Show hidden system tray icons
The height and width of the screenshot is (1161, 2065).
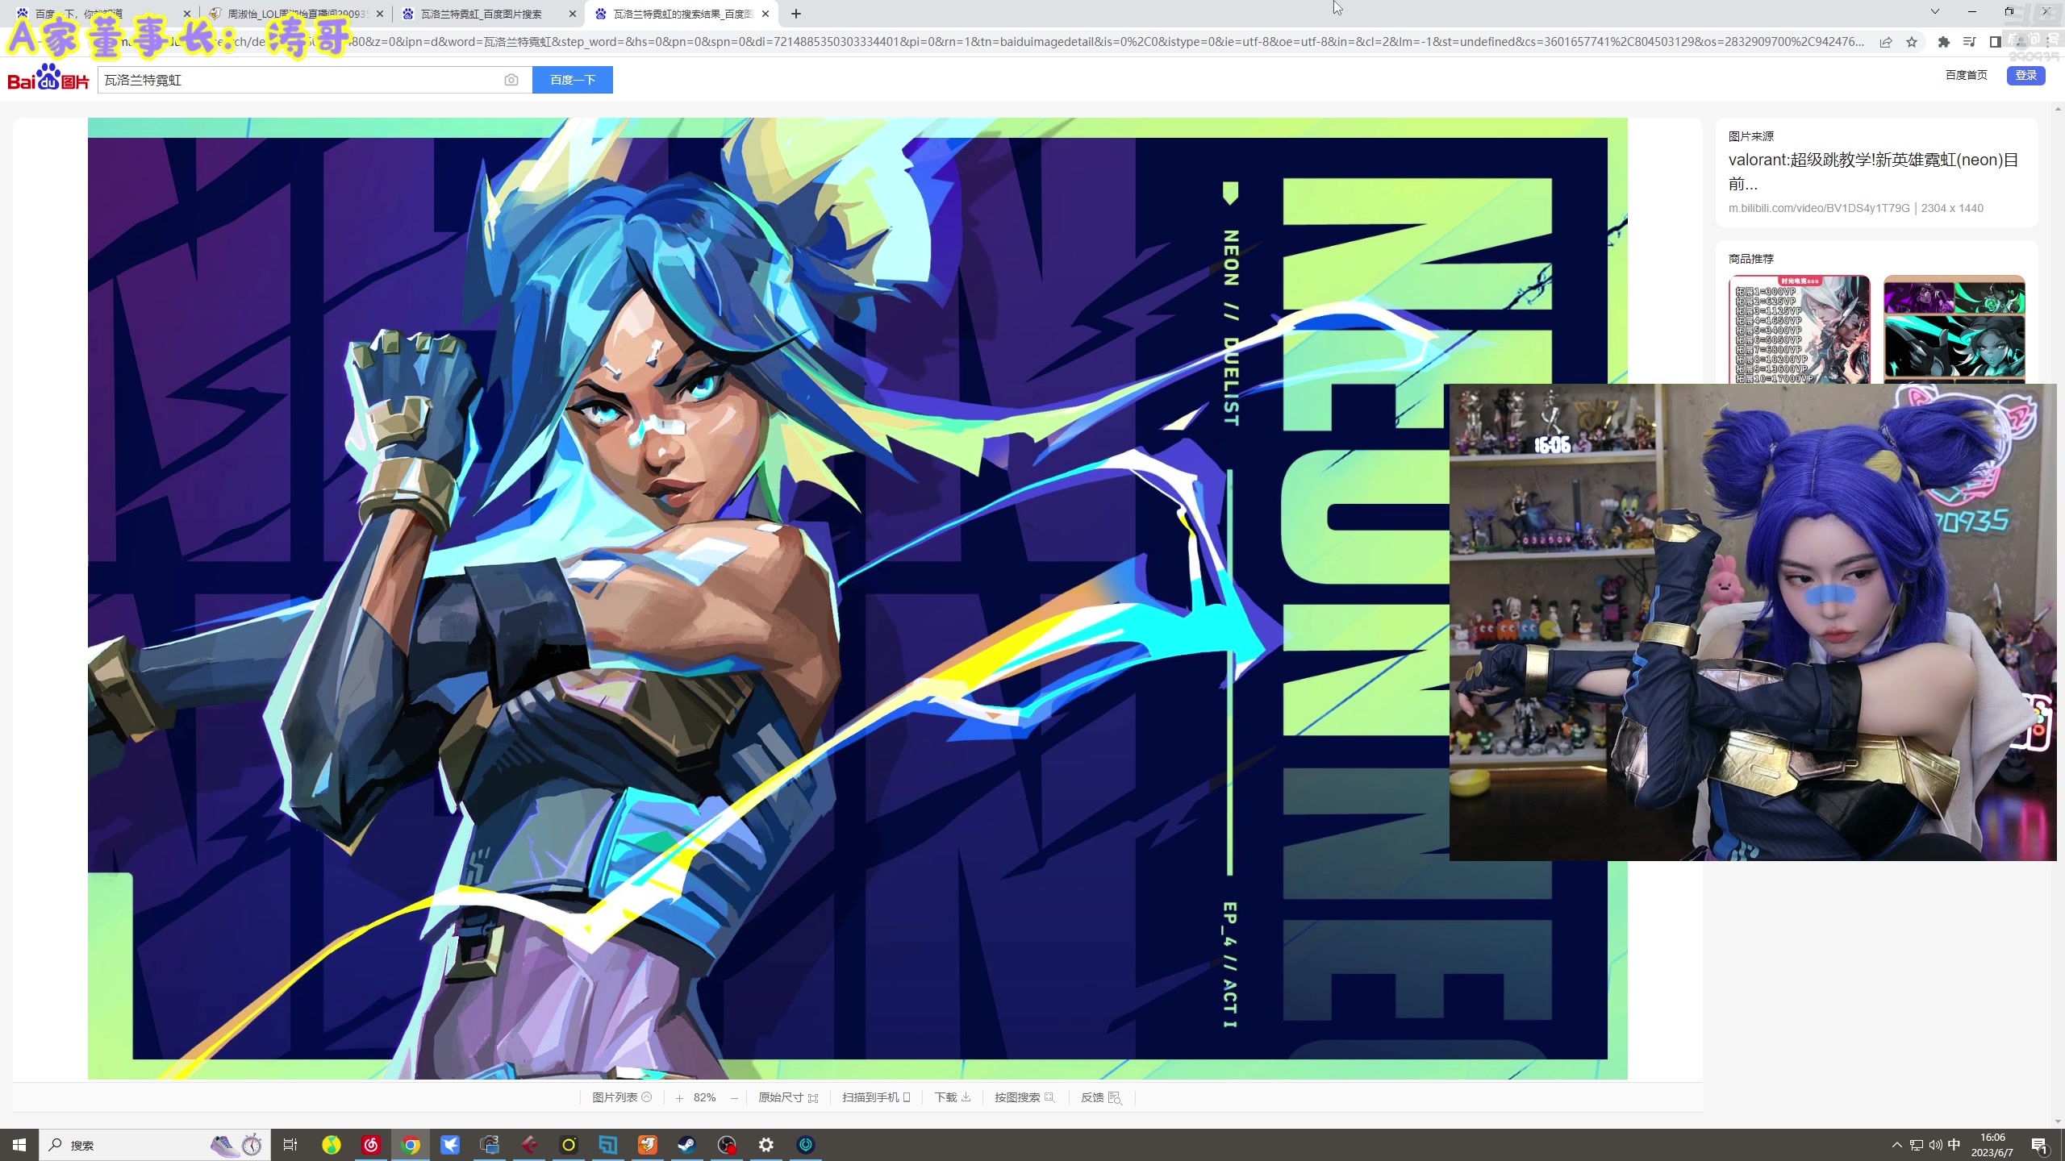pos(1897,1145)
